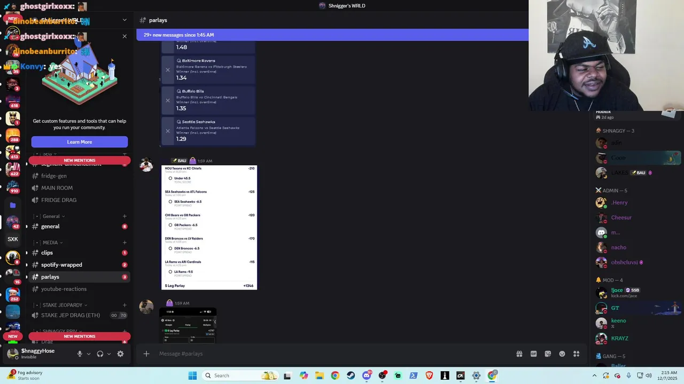
Task: Collapse the General category
Action: (53, 216)
